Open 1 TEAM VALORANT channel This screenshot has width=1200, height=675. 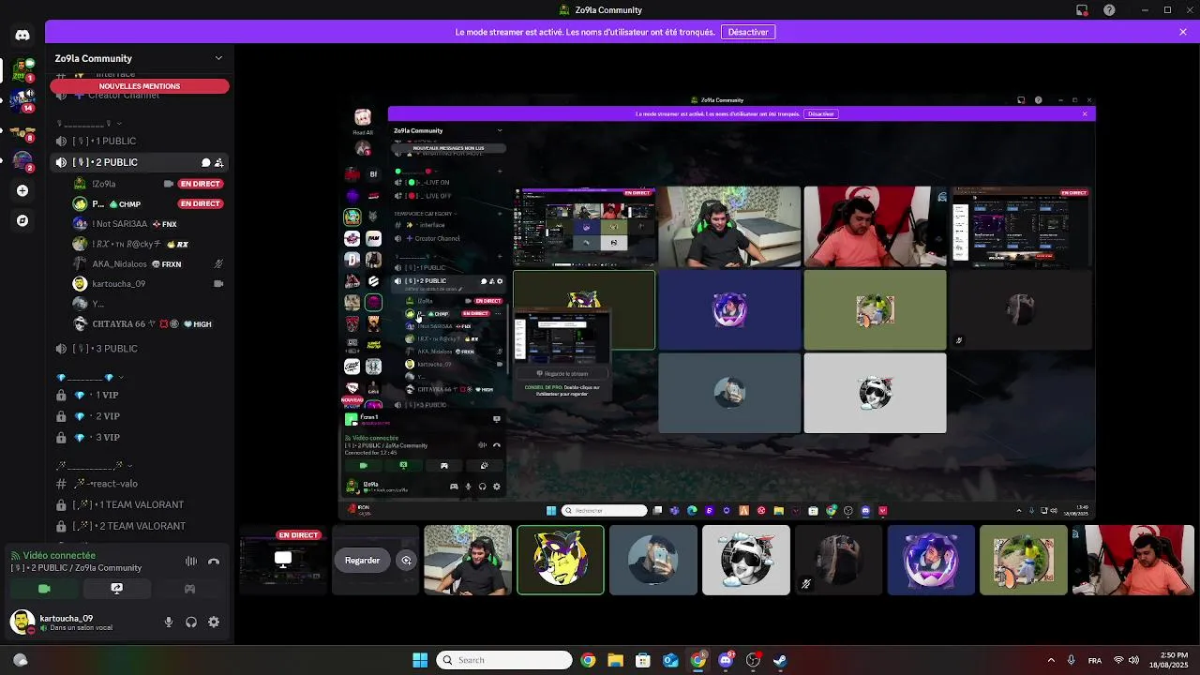click(x=140, y=505)
